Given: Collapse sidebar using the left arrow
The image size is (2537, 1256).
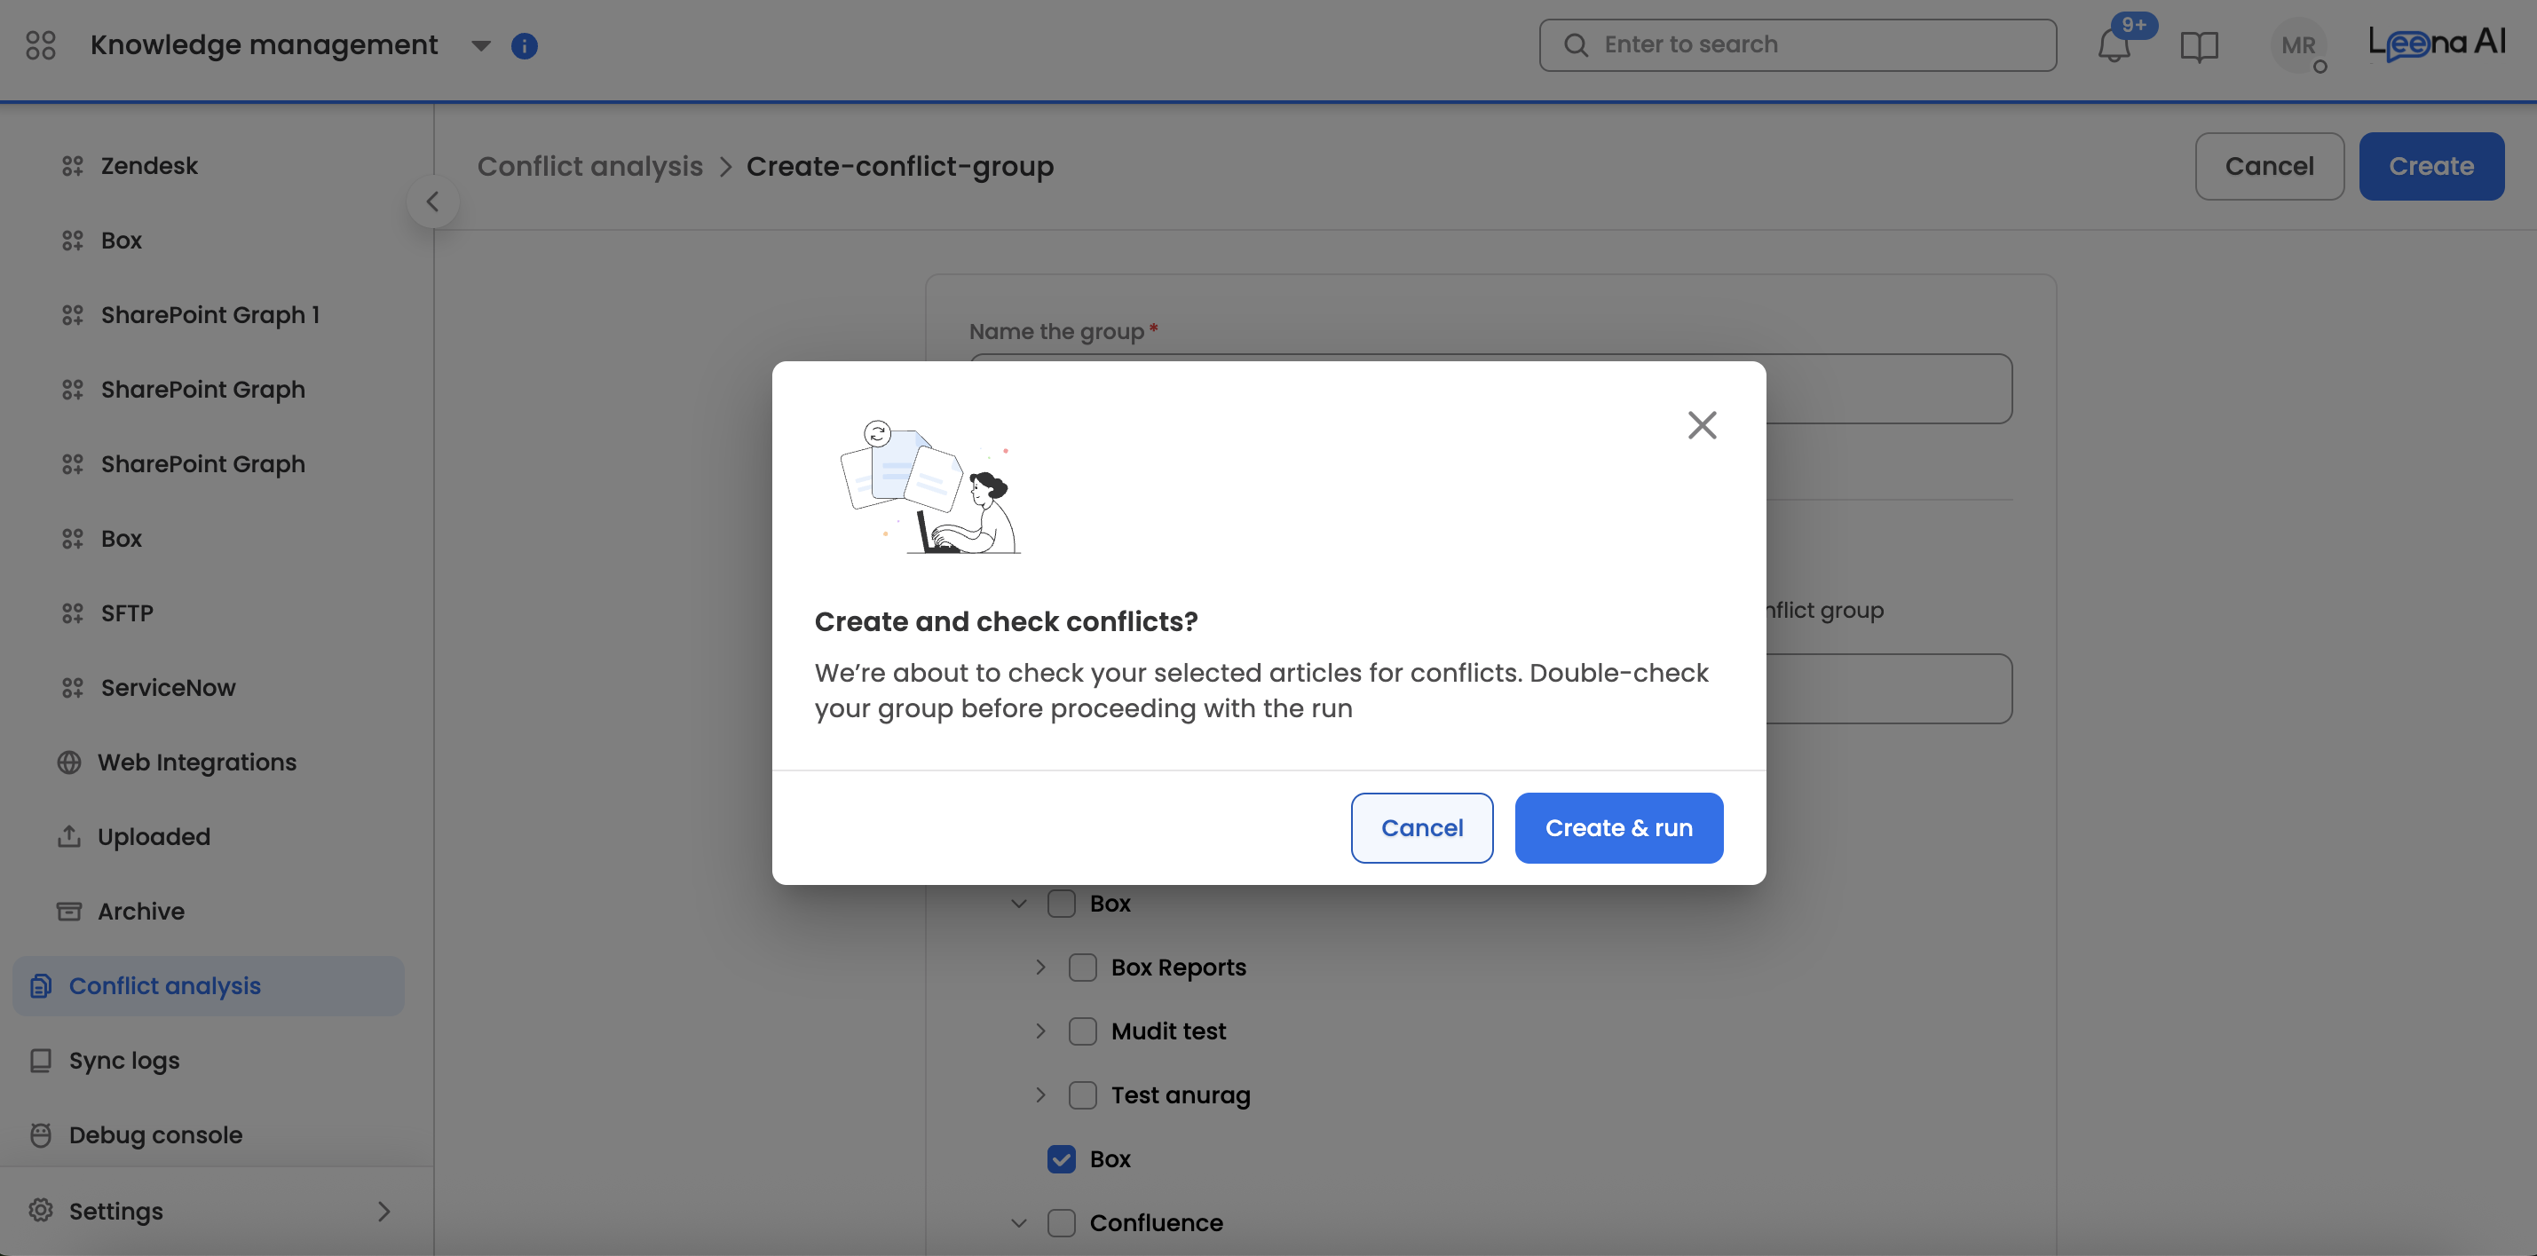Looking at the screenshot, I should (432, 202).
